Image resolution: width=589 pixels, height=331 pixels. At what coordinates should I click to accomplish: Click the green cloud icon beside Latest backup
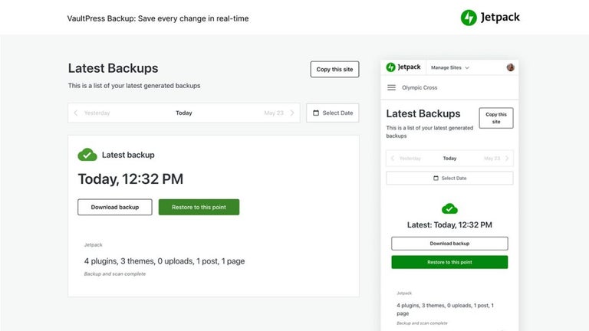pos(87,155)
